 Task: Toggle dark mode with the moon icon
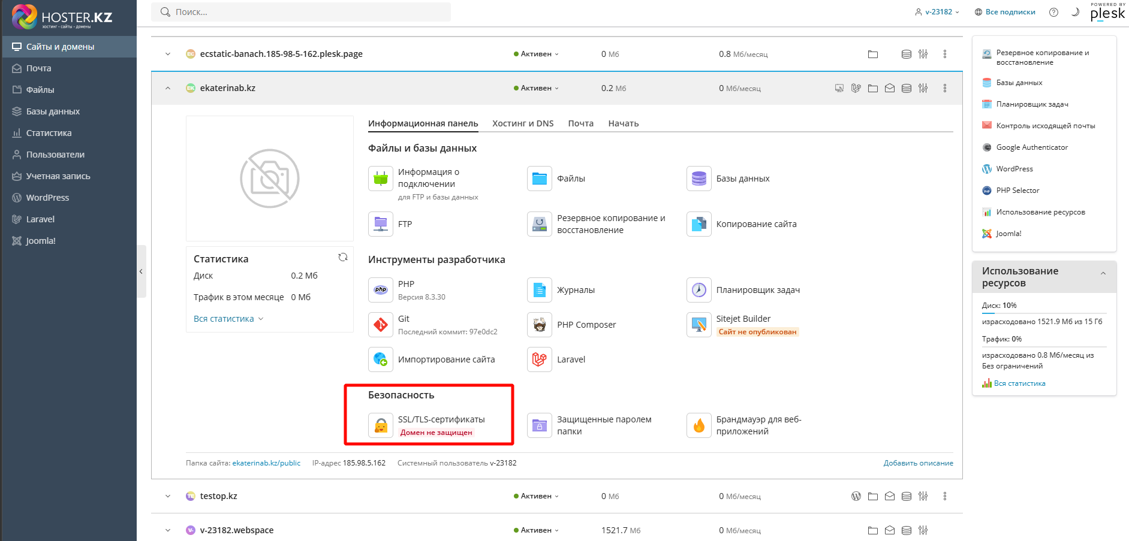pos(1075,12)
